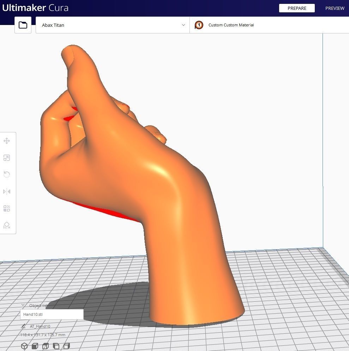Switch to right side view cube icon
The height and width of the screenshot is (351, 349).
(67, 346)
